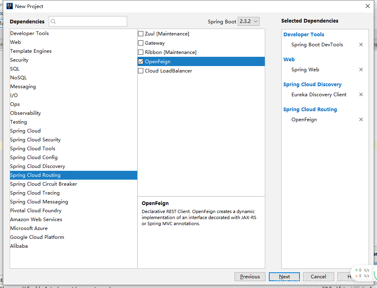377x288 pixels.
Task: Click Developer Tools heading in Selected Dependencies
Action: [304, 35]
